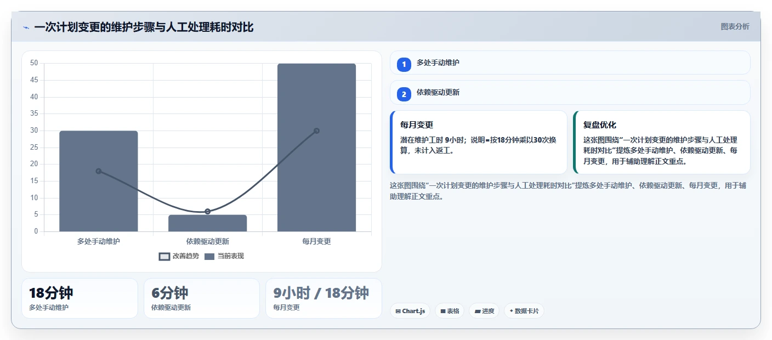Viewport: 772px width, 340px height.
Task: Click the 数据卡片 tag
Action: (524, 311)
